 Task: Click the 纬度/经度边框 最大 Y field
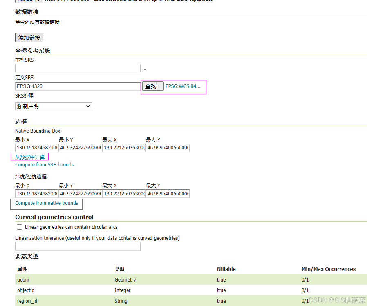[x=168, y=194]
